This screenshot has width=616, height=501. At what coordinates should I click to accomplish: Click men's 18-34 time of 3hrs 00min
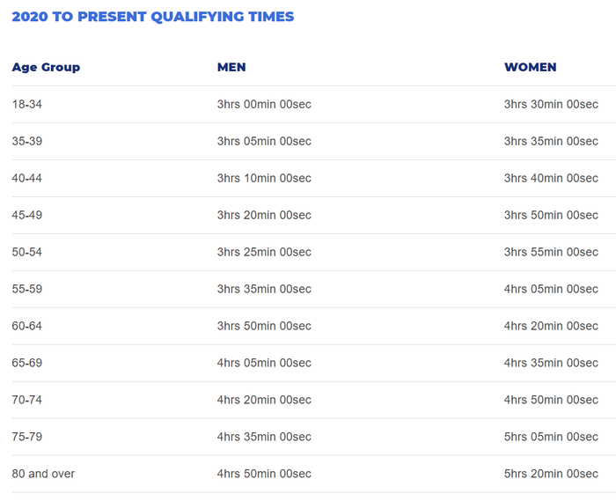[x=264, y=104]
